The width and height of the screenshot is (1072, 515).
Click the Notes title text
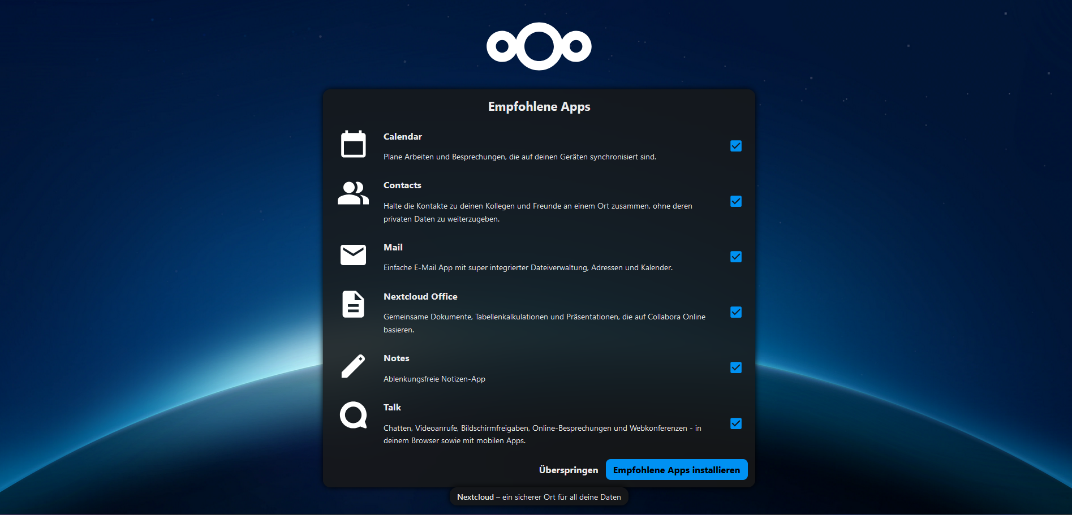coord(397,358)
